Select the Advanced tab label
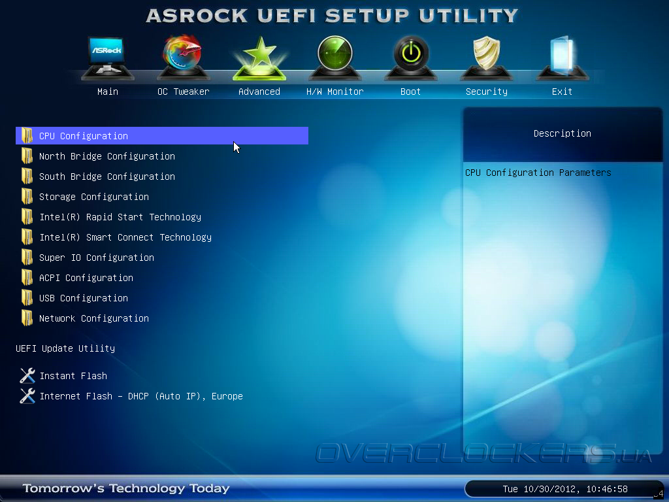This screenshot has width=669, height=502. click(259, 92)
